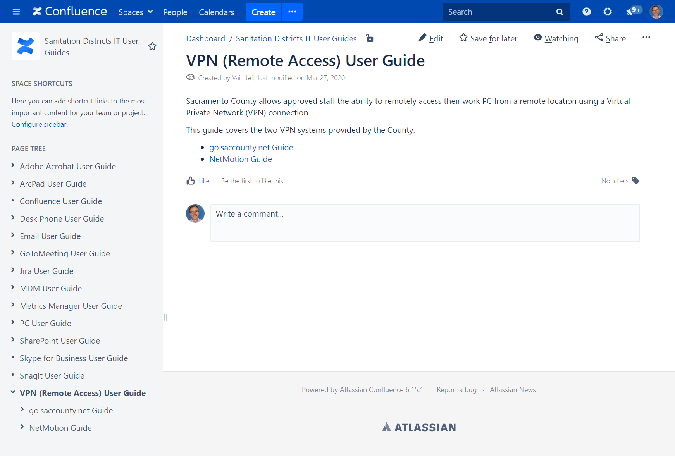The width and height of the screenshot is (675, 456).
Task: Go to Dashboard breadcrumb link
Action: [x=205, y=38]
